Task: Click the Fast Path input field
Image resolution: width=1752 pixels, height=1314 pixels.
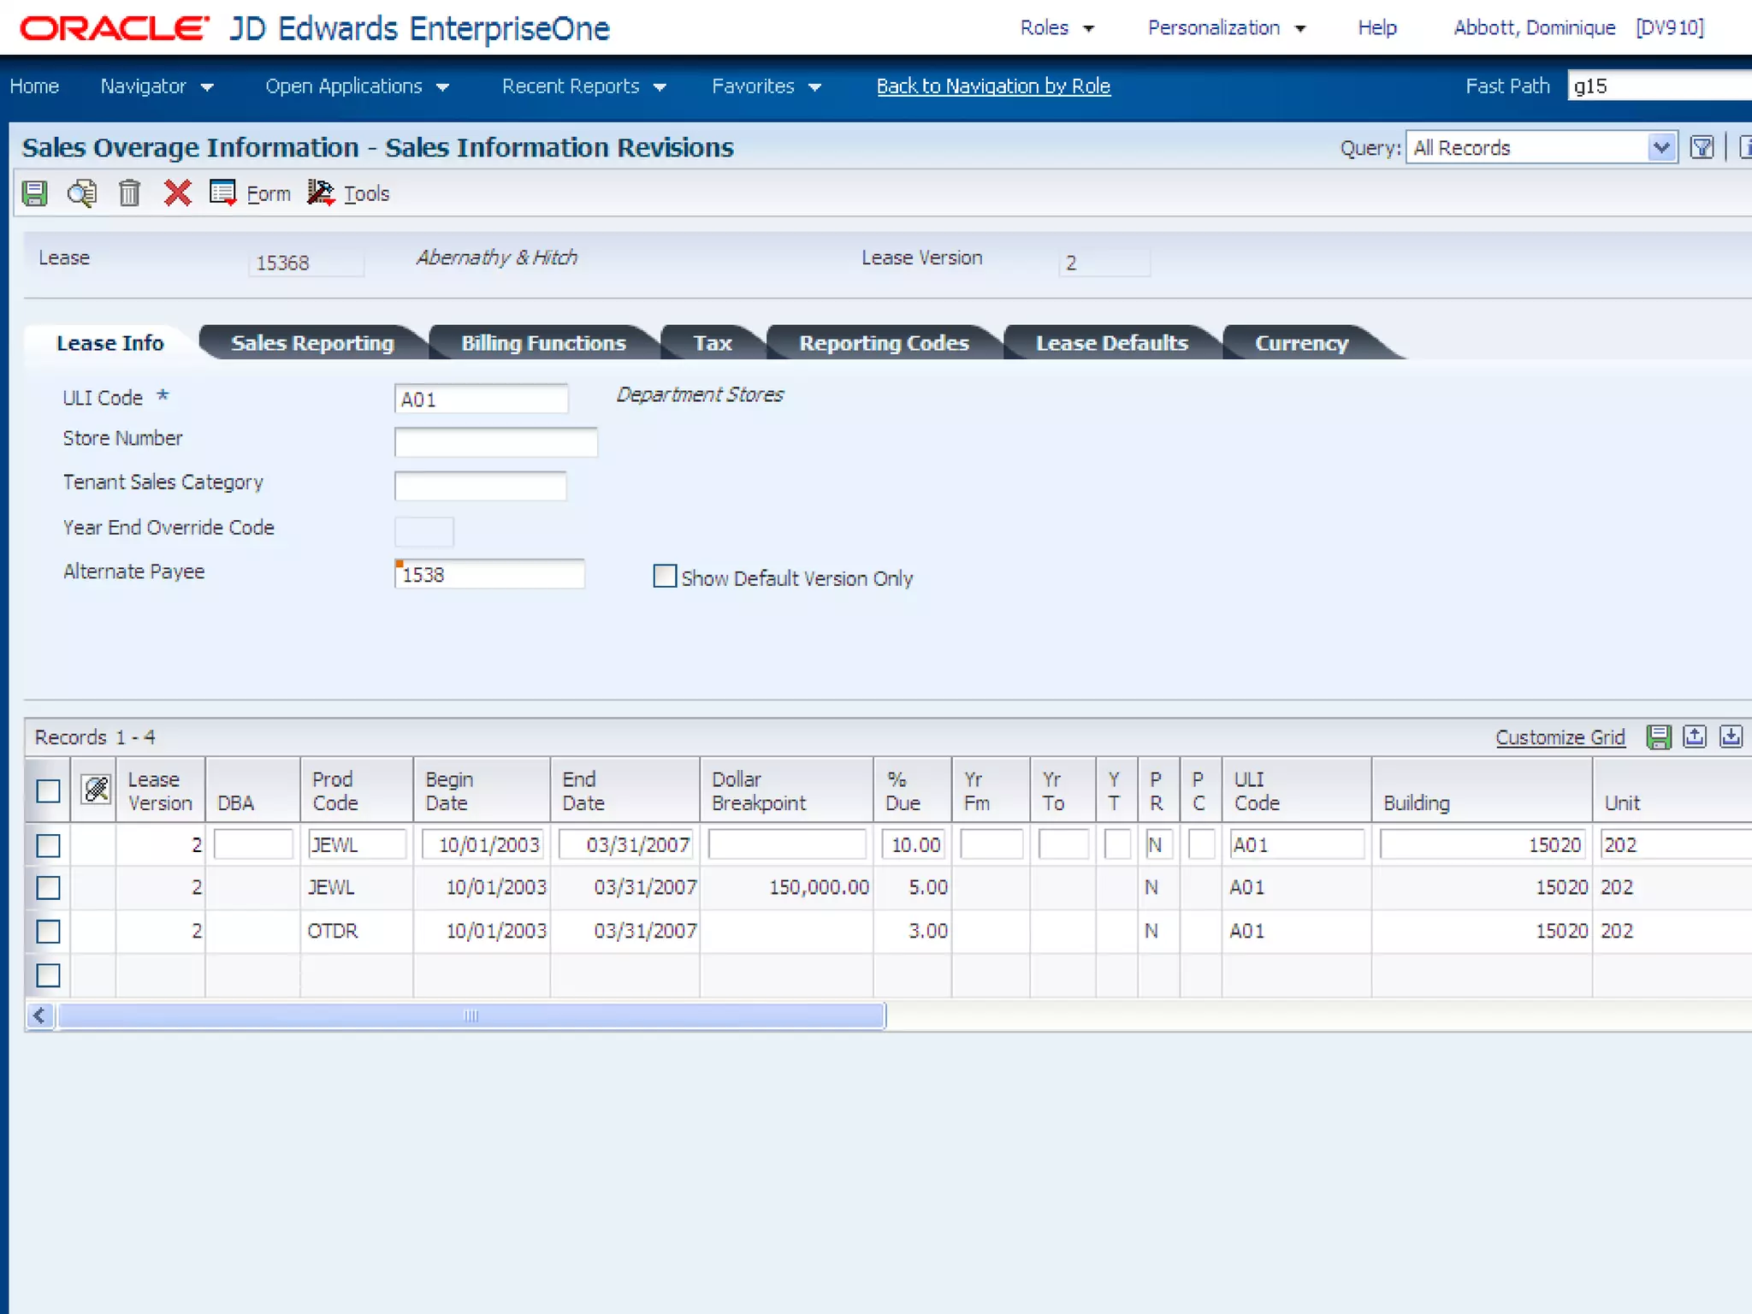Action: 1660,86
